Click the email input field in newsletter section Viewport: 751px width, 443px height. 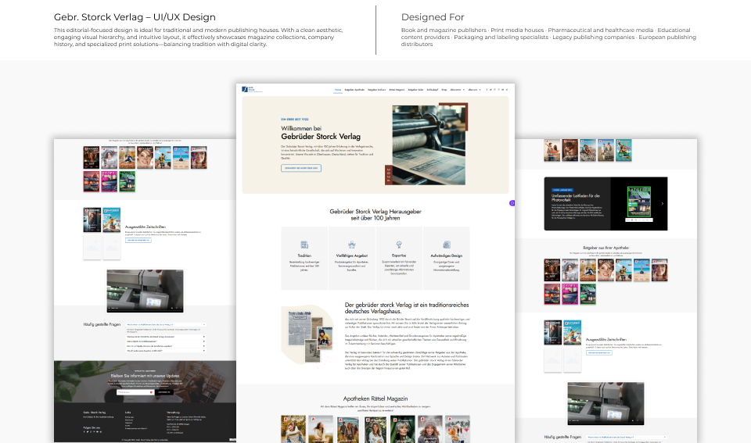[135, 392]
